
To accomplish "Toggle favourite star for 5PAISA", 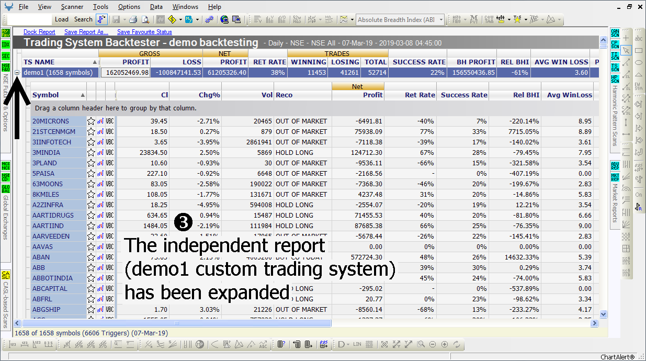I will [x=91, y=173].
